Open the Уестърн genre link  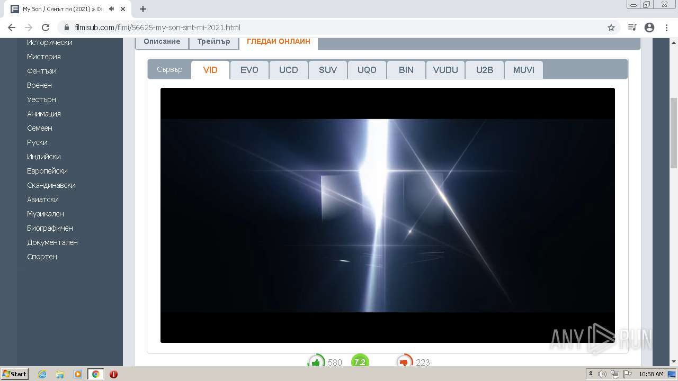pos(41,99)
